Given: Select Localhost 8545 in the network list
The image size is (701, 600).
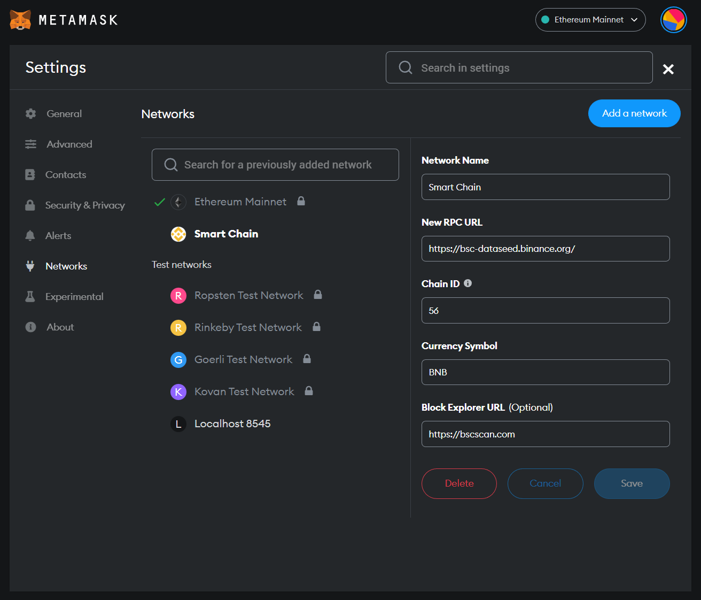Looking at the screenshot, I should (x=232, y=424).
